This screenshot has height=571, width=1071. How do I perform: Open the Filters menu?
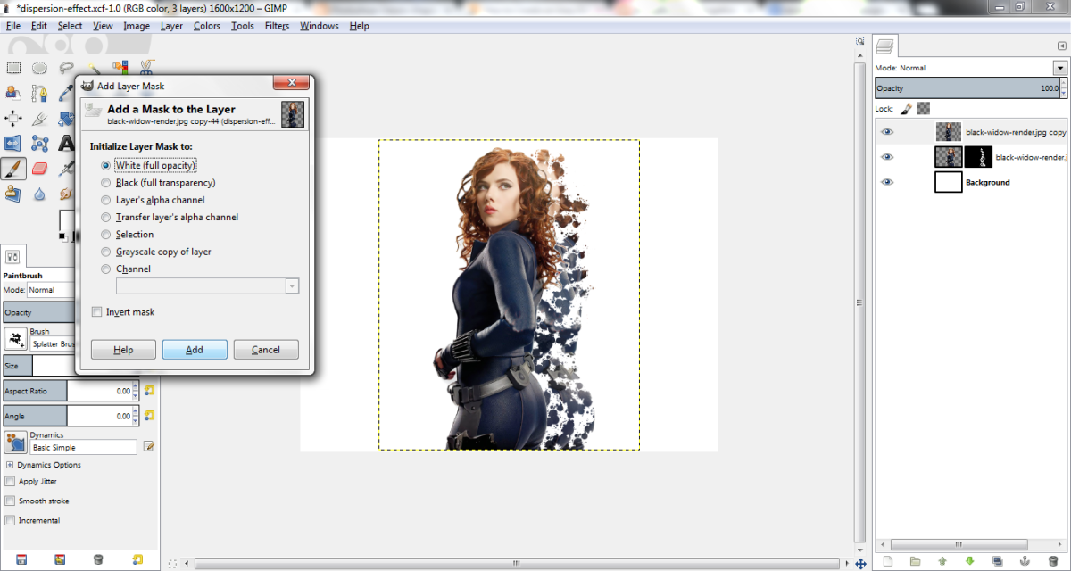click(x=277, y=26)
